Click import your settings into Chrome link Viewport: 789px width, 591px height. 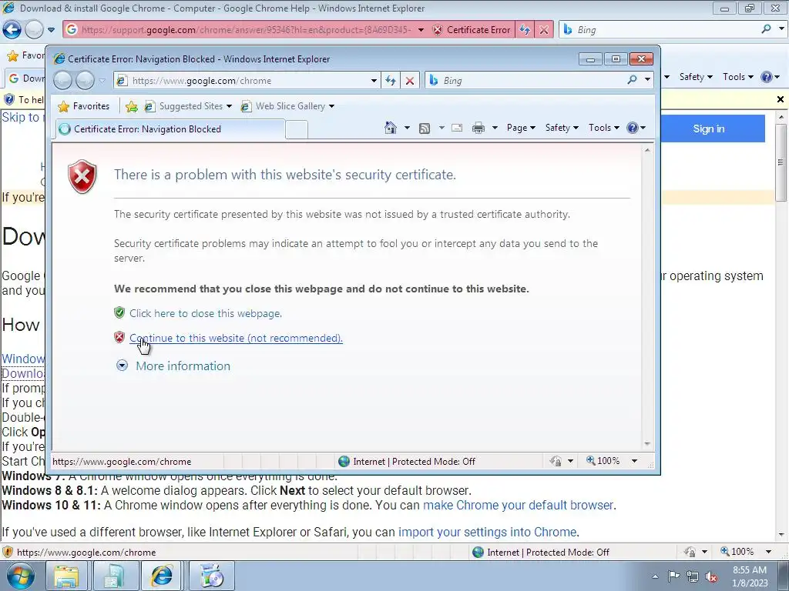[487, 532]
